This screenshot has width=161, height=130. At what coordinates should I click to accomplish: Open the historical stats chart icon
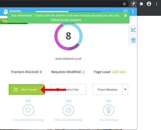point(133,30)
